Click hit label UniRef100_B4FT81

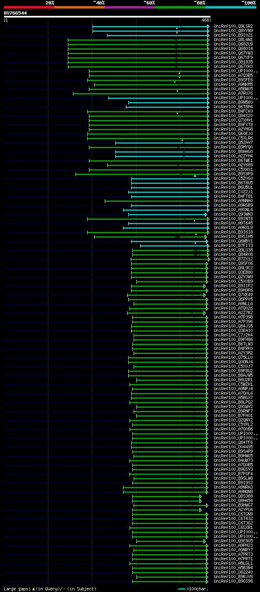[233, 196]
